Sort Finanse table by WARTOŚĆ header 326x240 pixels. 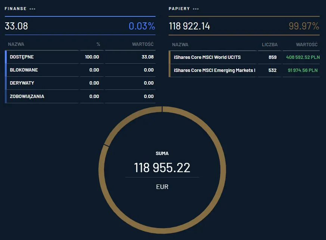142,44
